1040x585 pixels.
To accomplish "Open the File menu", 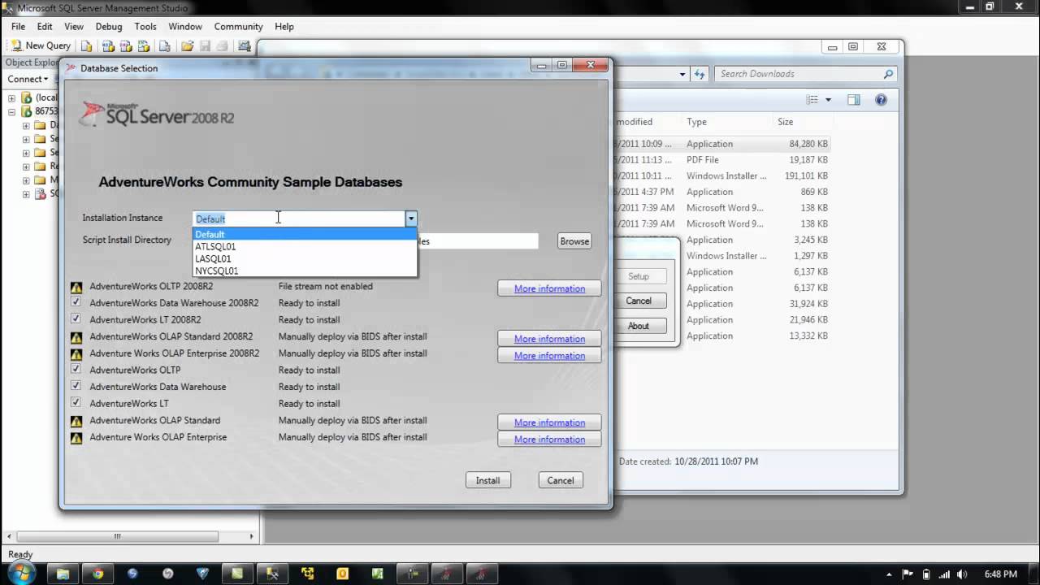I will (18, 26).
